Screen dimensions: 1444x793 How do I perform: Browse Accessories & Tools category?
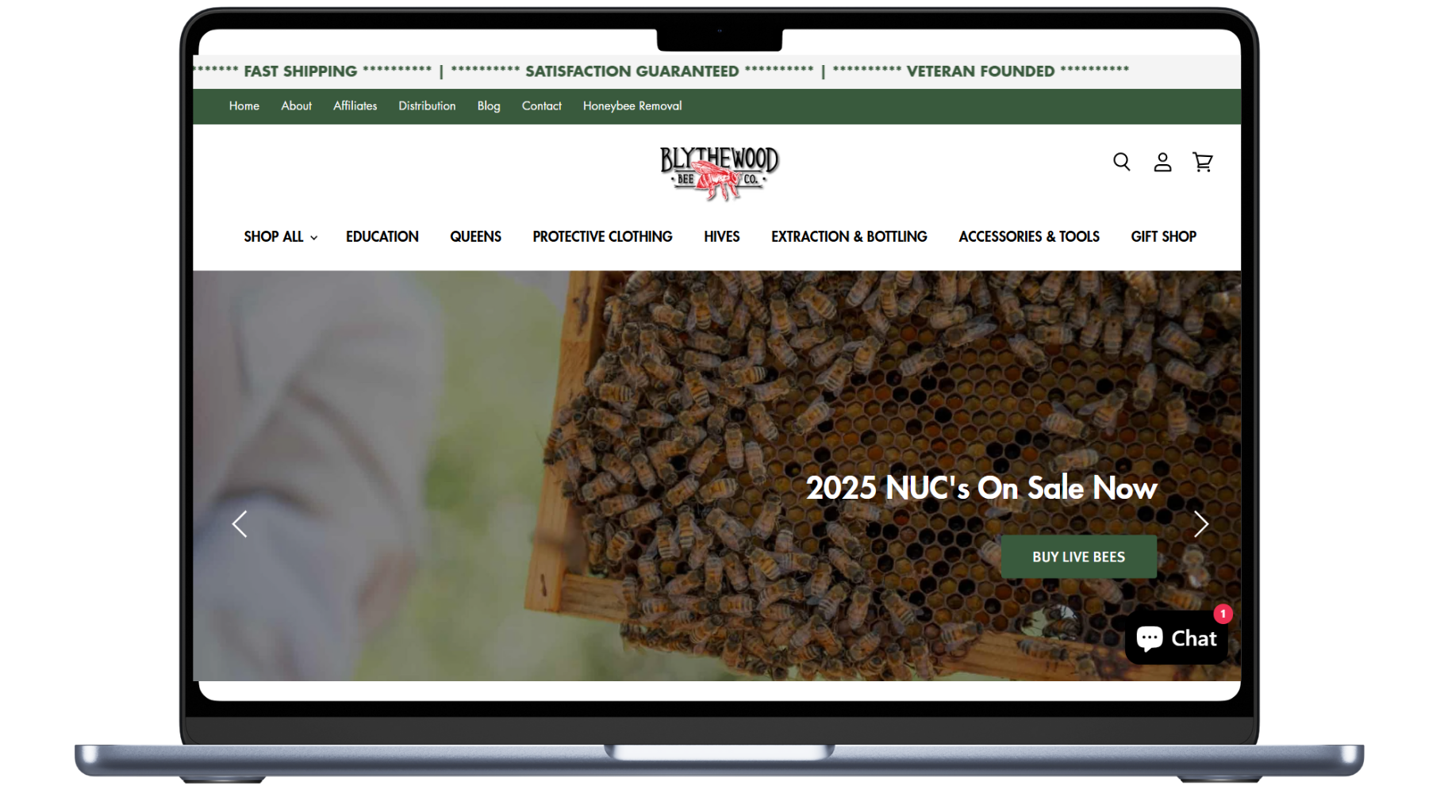(x=1028, y=236)
